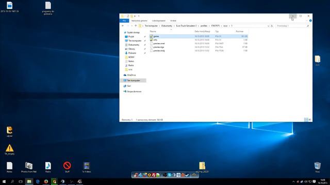Click save in the address path
The width and height of the screenshot is (330, 185).
point(225,26)
